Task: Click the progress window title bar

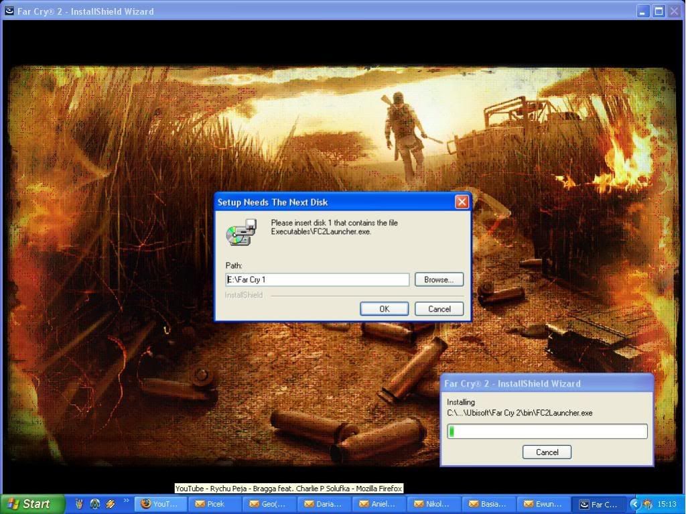Action: click(x=547, y=383)
